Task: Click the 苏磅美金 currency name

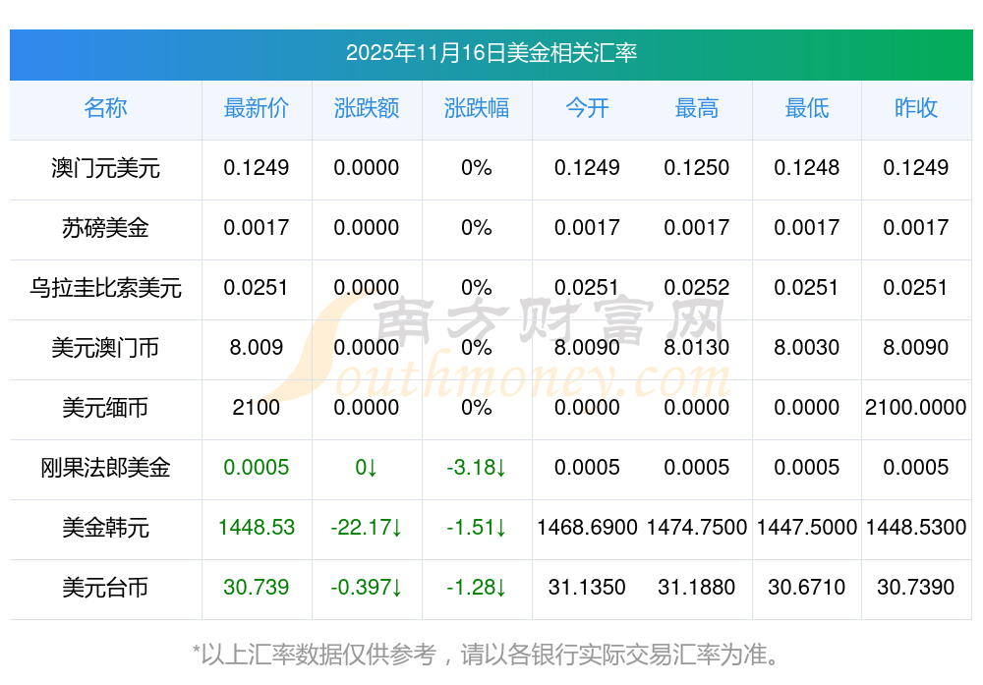Action: [x=105, y=228]
